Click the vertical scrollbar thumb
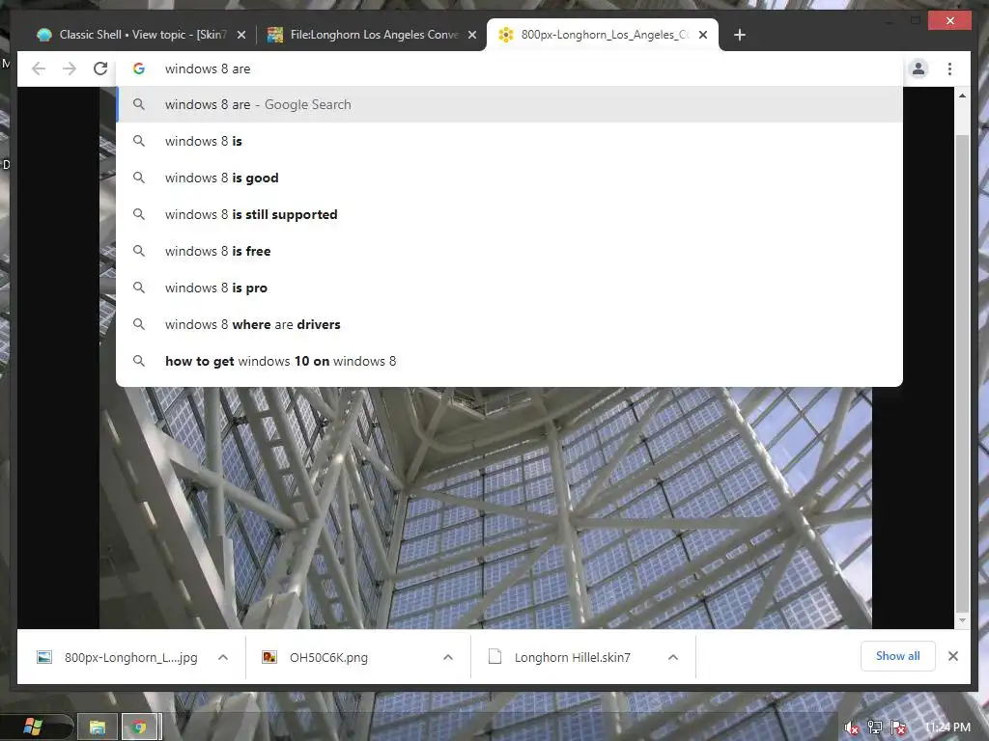 962,371
